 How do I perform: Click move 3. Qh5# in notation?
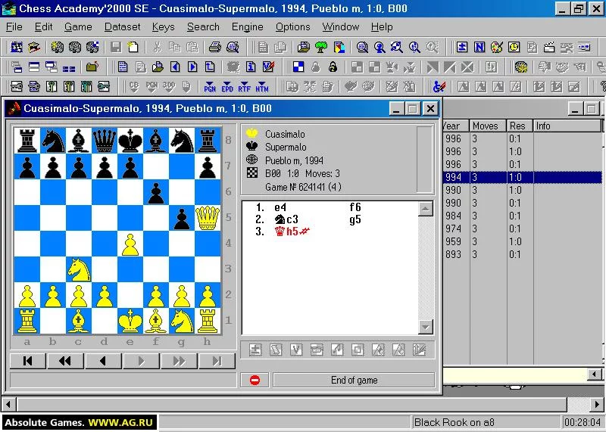click(x=292, y=232)
